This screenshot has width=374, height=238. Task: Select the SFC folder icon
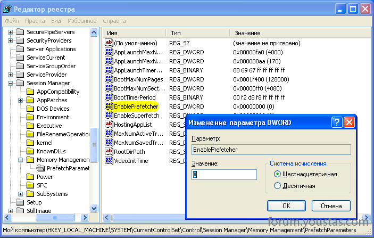coord(30,185)
